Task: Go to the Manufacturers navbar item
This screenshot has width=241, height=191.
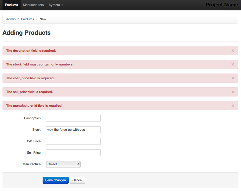Action: click(x=33, y=5)
